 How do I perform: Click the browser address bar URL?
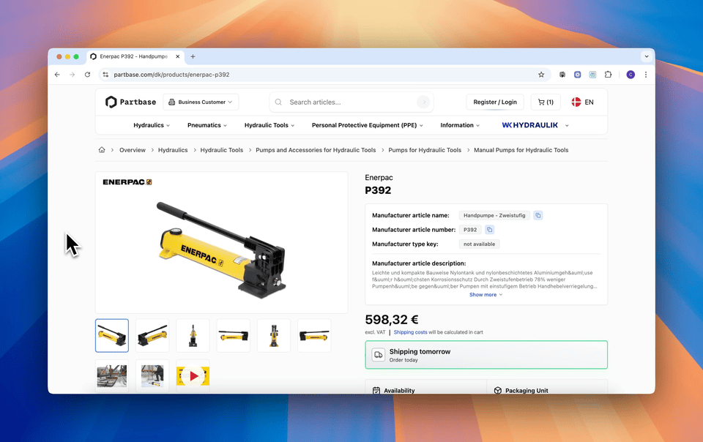[x=171, y=75]
